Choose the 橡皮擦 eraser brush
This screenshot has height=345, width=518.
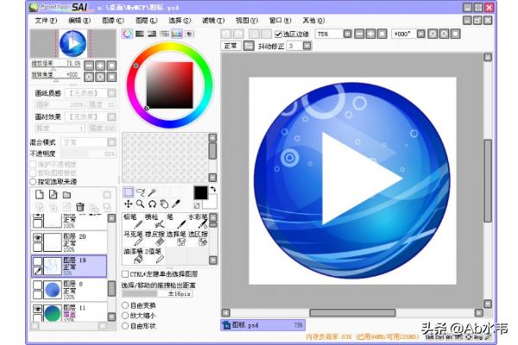pos(159,237)
